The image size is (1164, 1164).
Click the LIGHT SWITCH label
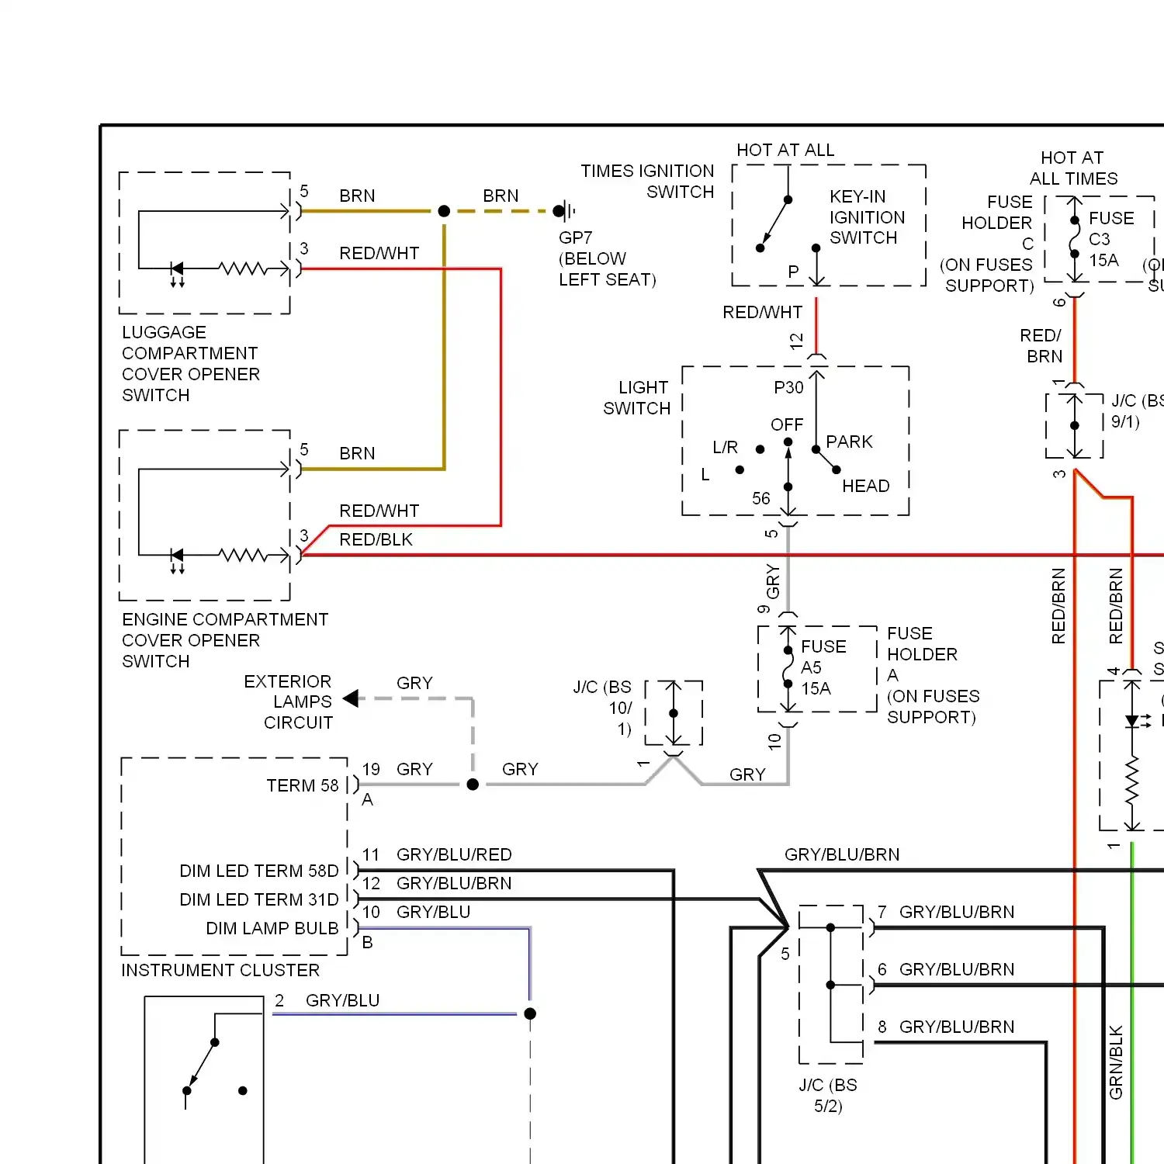coord(637,397)
